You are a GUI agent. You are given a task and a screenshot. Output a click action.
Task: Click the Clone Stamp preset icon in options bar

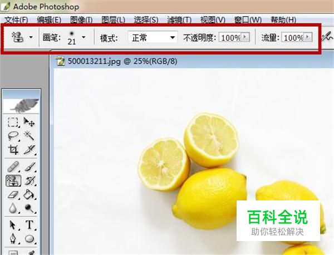[17, 37]
